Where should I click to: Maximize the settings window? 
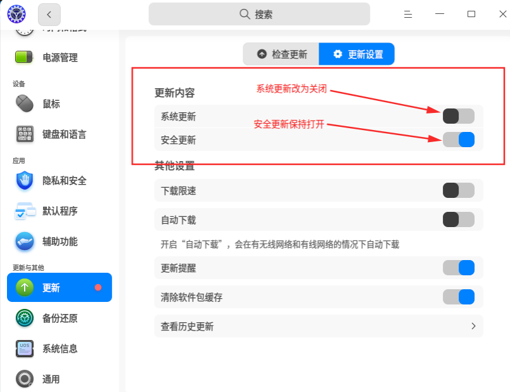click(x=471, y=14)
